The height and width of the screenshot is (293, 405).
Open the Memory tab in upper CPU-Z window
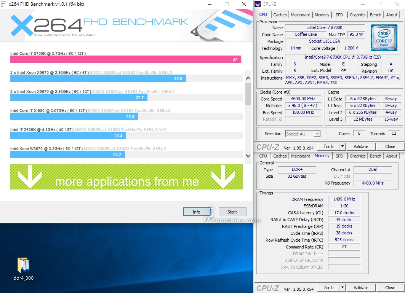[322, 15]
